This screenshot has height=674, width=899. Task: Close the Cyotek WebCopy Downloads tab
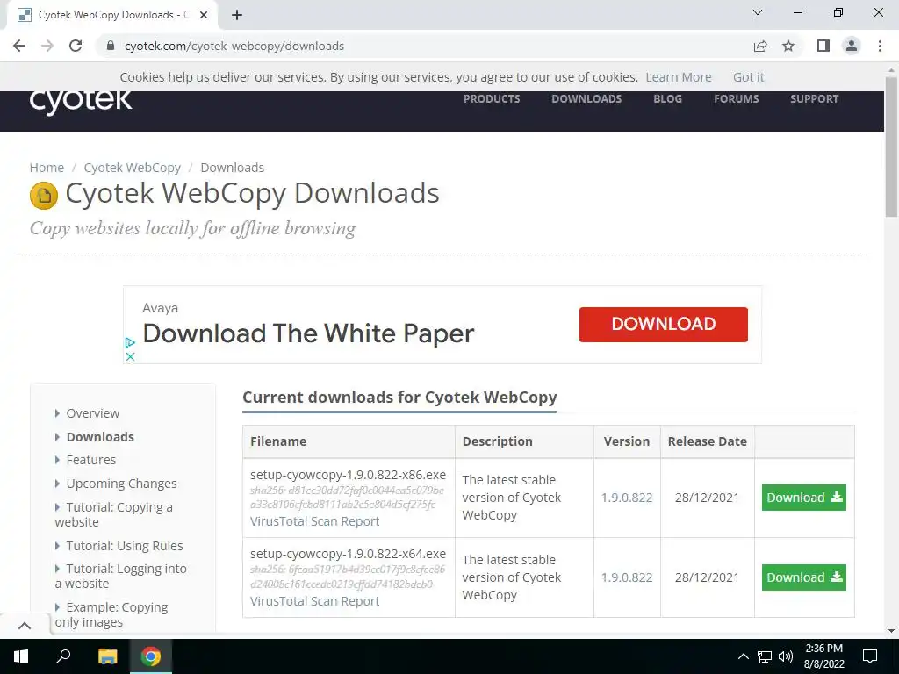pyautogui.click(x=204, y=15)
